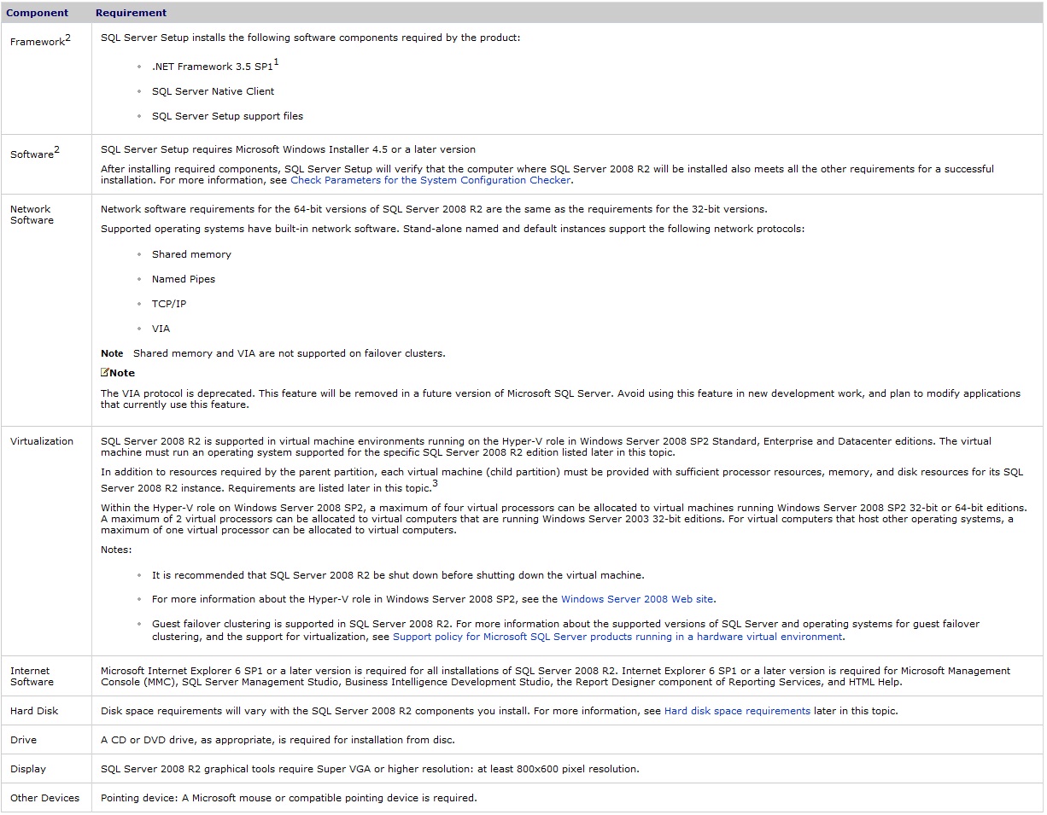
Task: Click the SQL Server Setup support files item
Action: coord(227,116)
